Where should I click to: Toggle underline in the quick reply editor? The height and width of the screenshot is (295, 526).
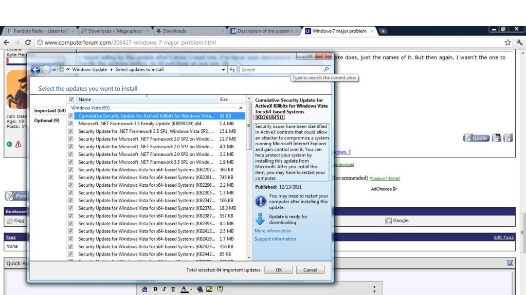173,289
